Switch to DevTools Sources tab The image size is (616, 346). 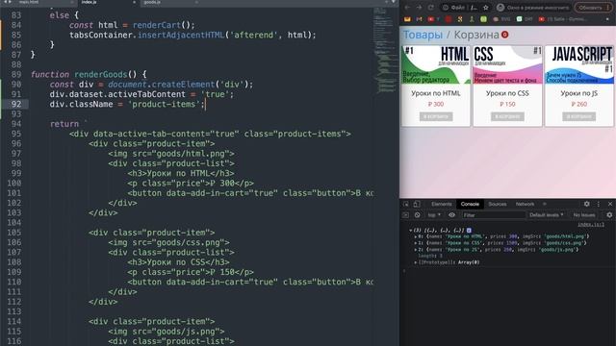click(x=498, y=204)
